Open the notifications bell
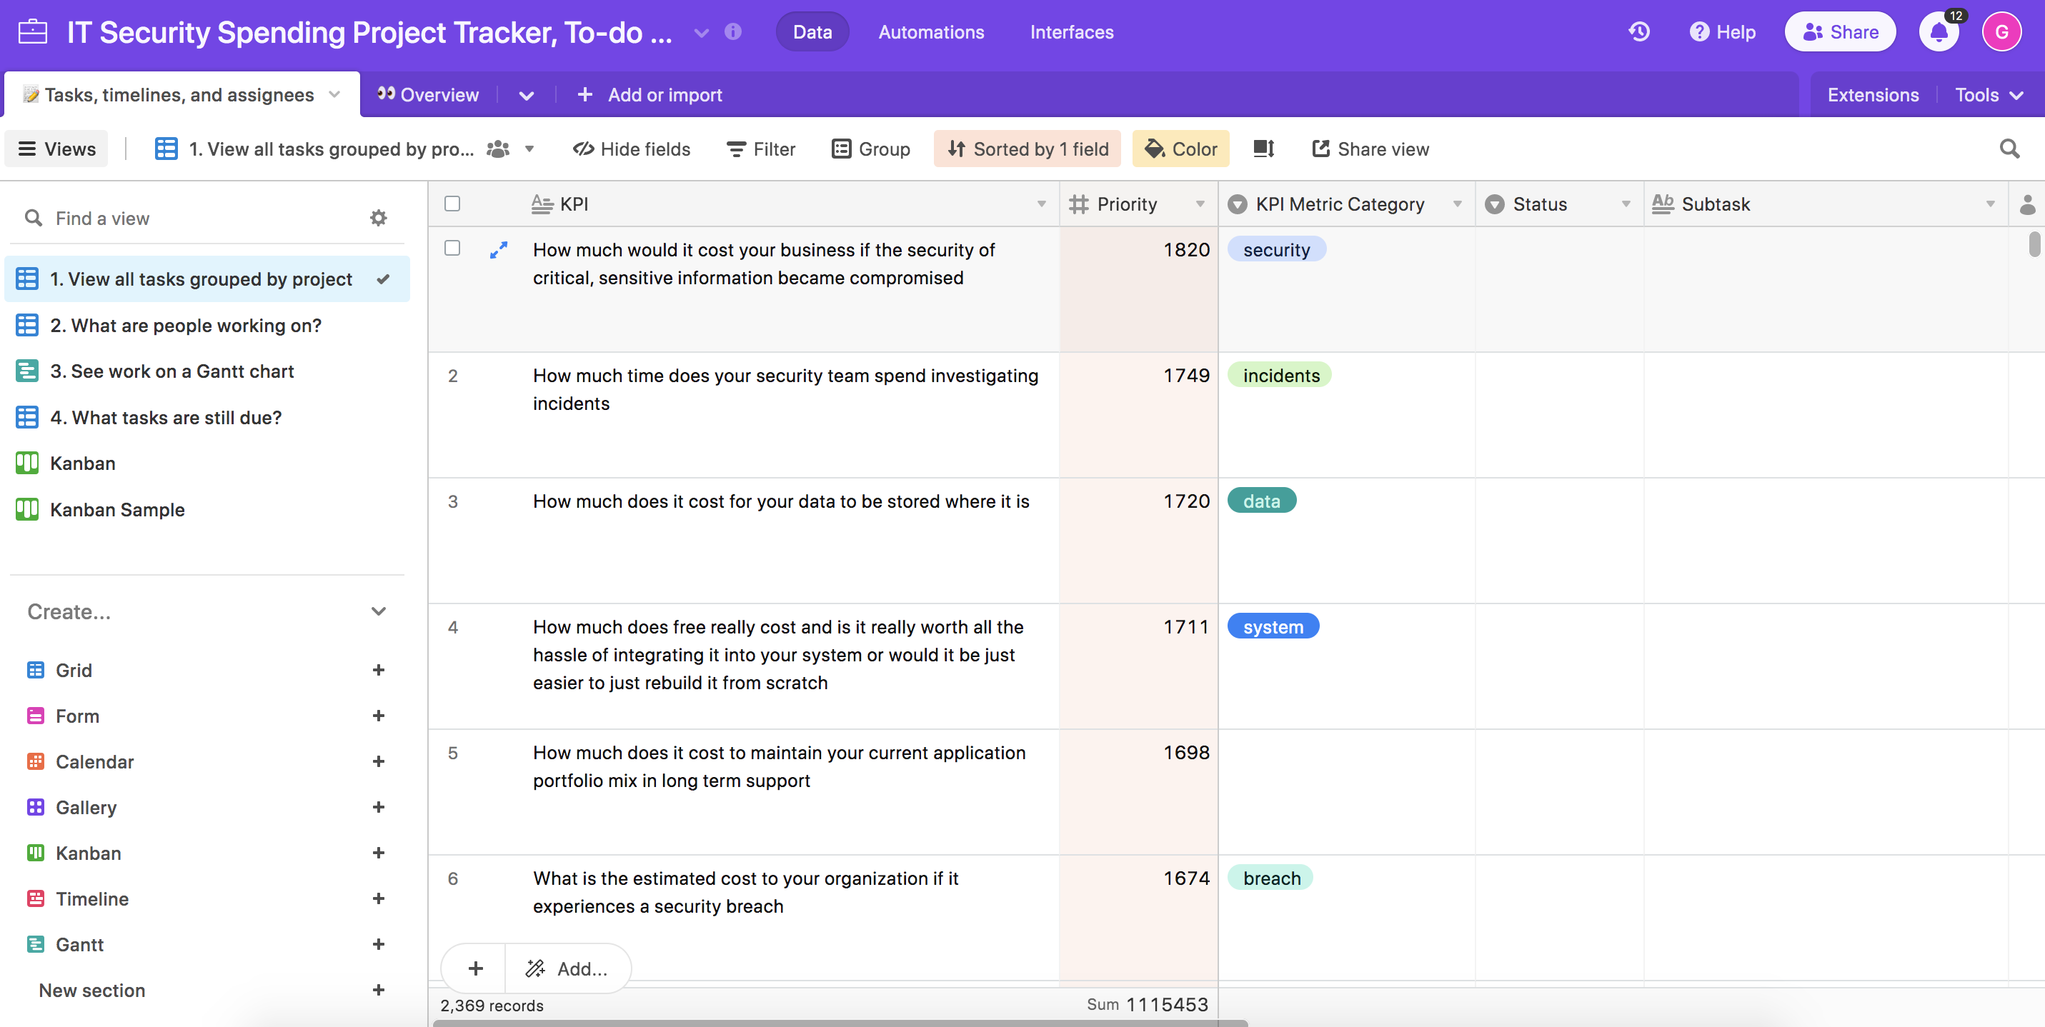 coord(1939,33)
